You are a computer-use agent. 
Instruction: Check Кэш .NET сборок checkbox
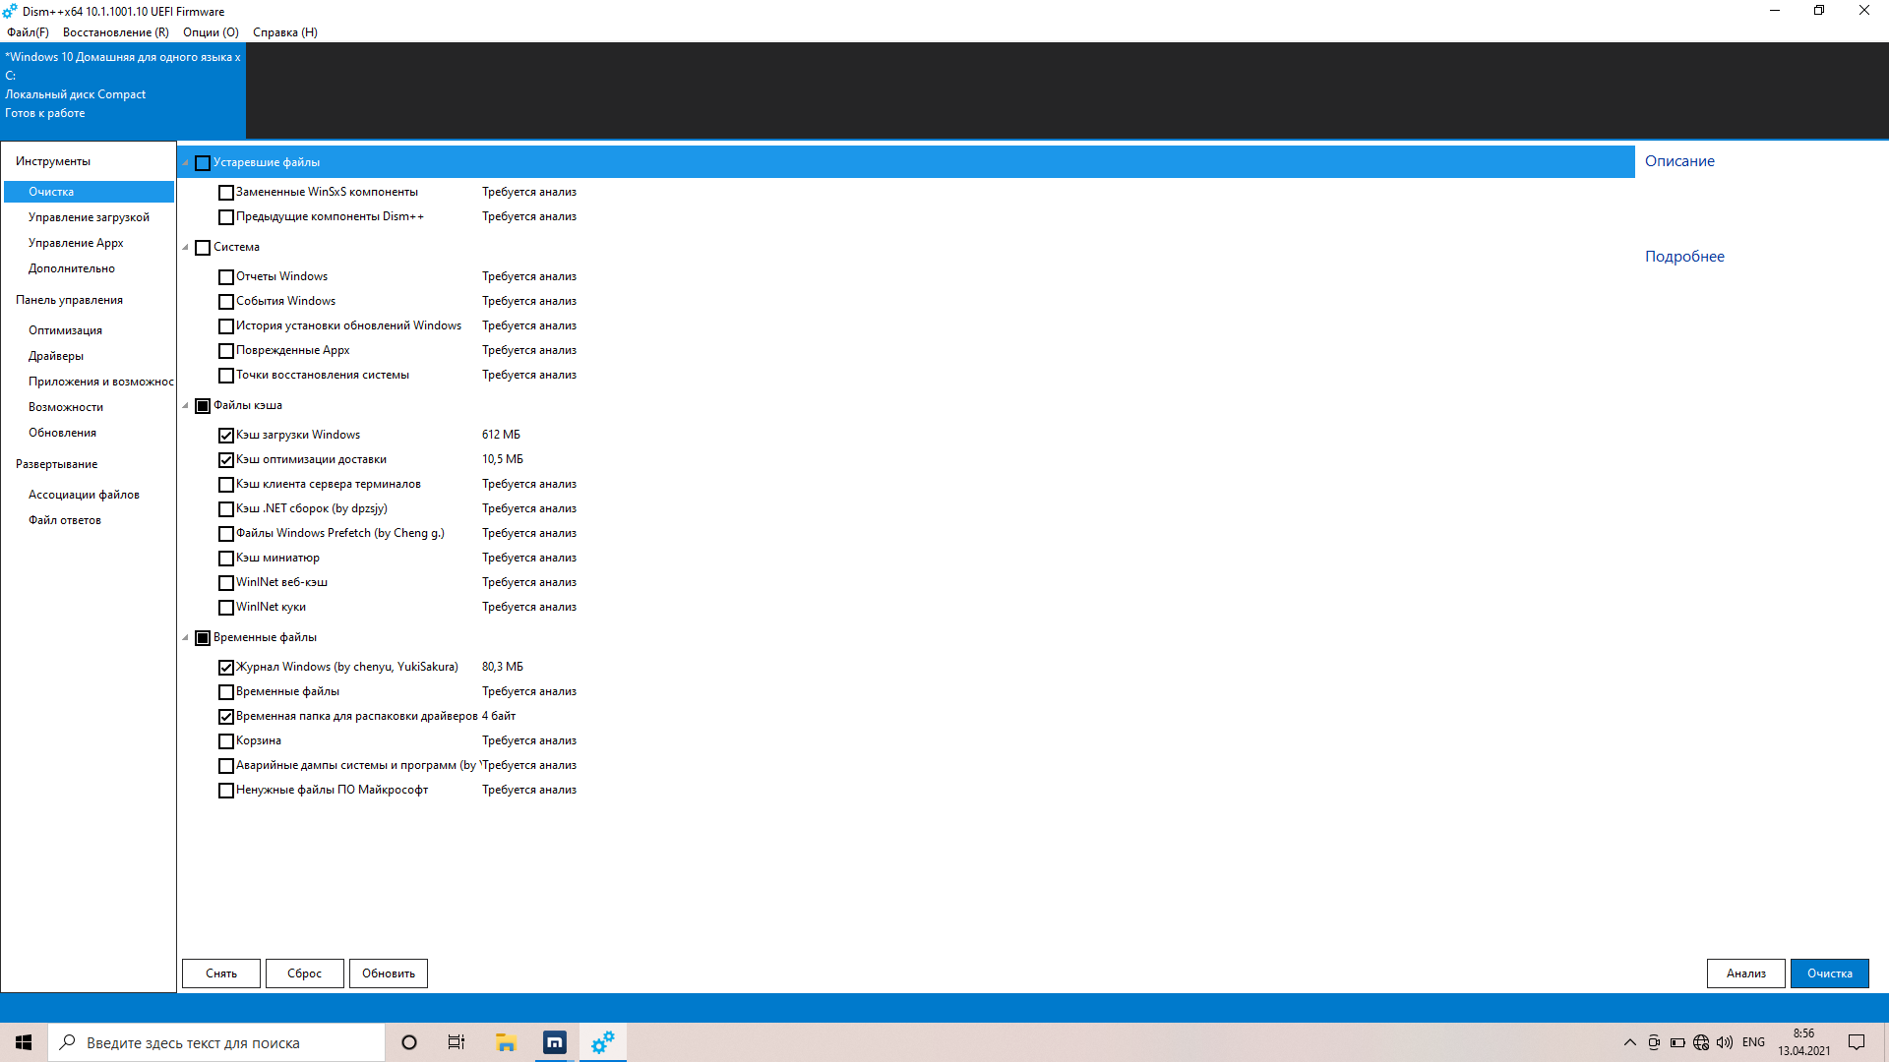coord(226,509)
